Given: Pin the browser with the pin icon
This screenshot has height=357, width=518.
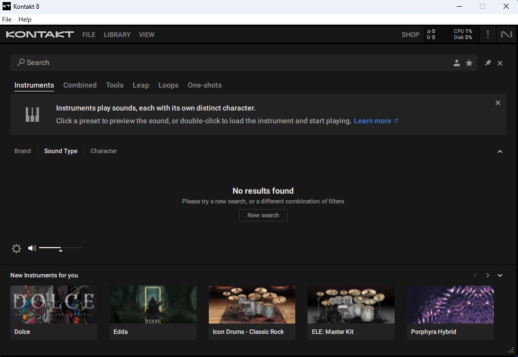Looking at the screenshot, I should pos(488,63).
